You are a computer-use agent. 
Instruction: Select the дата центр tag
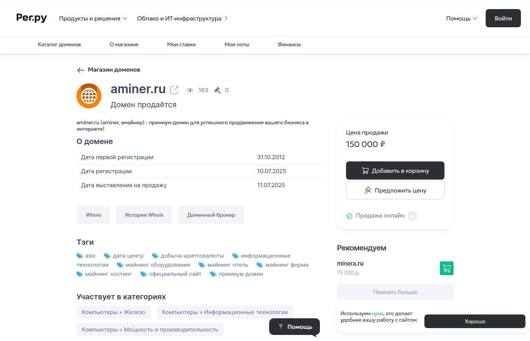point(124,256)
